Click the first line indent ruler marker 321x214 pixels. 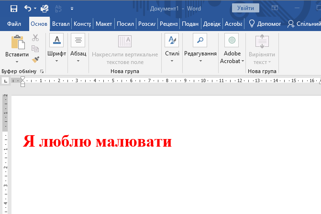click(x=23, y=78)
